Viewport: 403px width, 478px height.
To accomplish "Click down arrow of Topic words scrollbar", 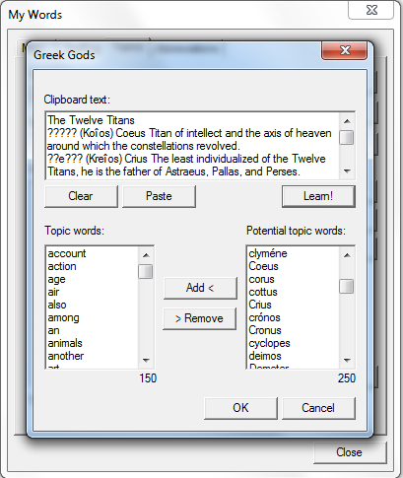I will click(x=146, y=361).
